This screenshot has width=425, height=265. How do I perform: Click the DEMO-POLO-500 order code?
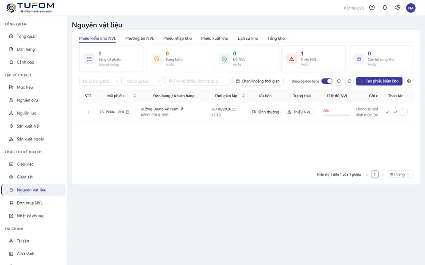tap(155, 115)
